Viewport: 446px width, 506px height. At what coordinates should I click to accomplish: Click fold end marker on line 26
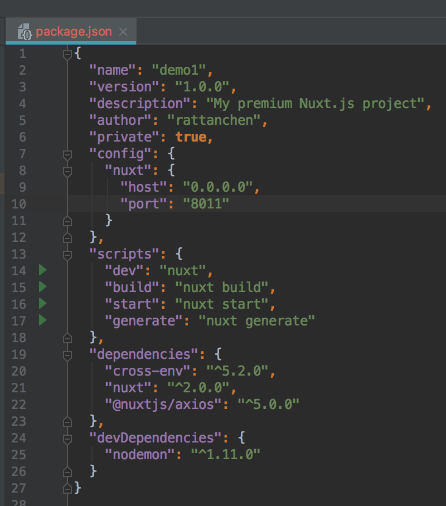67,472
